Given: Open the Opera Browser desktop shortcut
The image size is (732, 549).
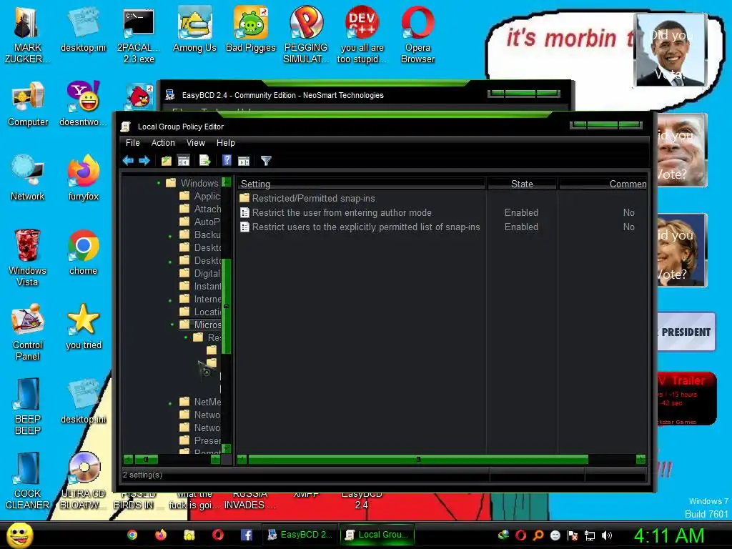Looking at the screenshot, I should tap(417, 35).
